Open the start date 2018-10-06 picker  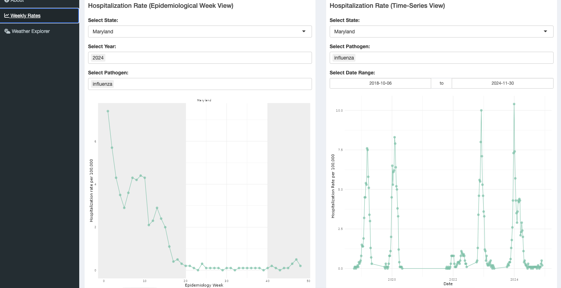[x=380, y=83]
